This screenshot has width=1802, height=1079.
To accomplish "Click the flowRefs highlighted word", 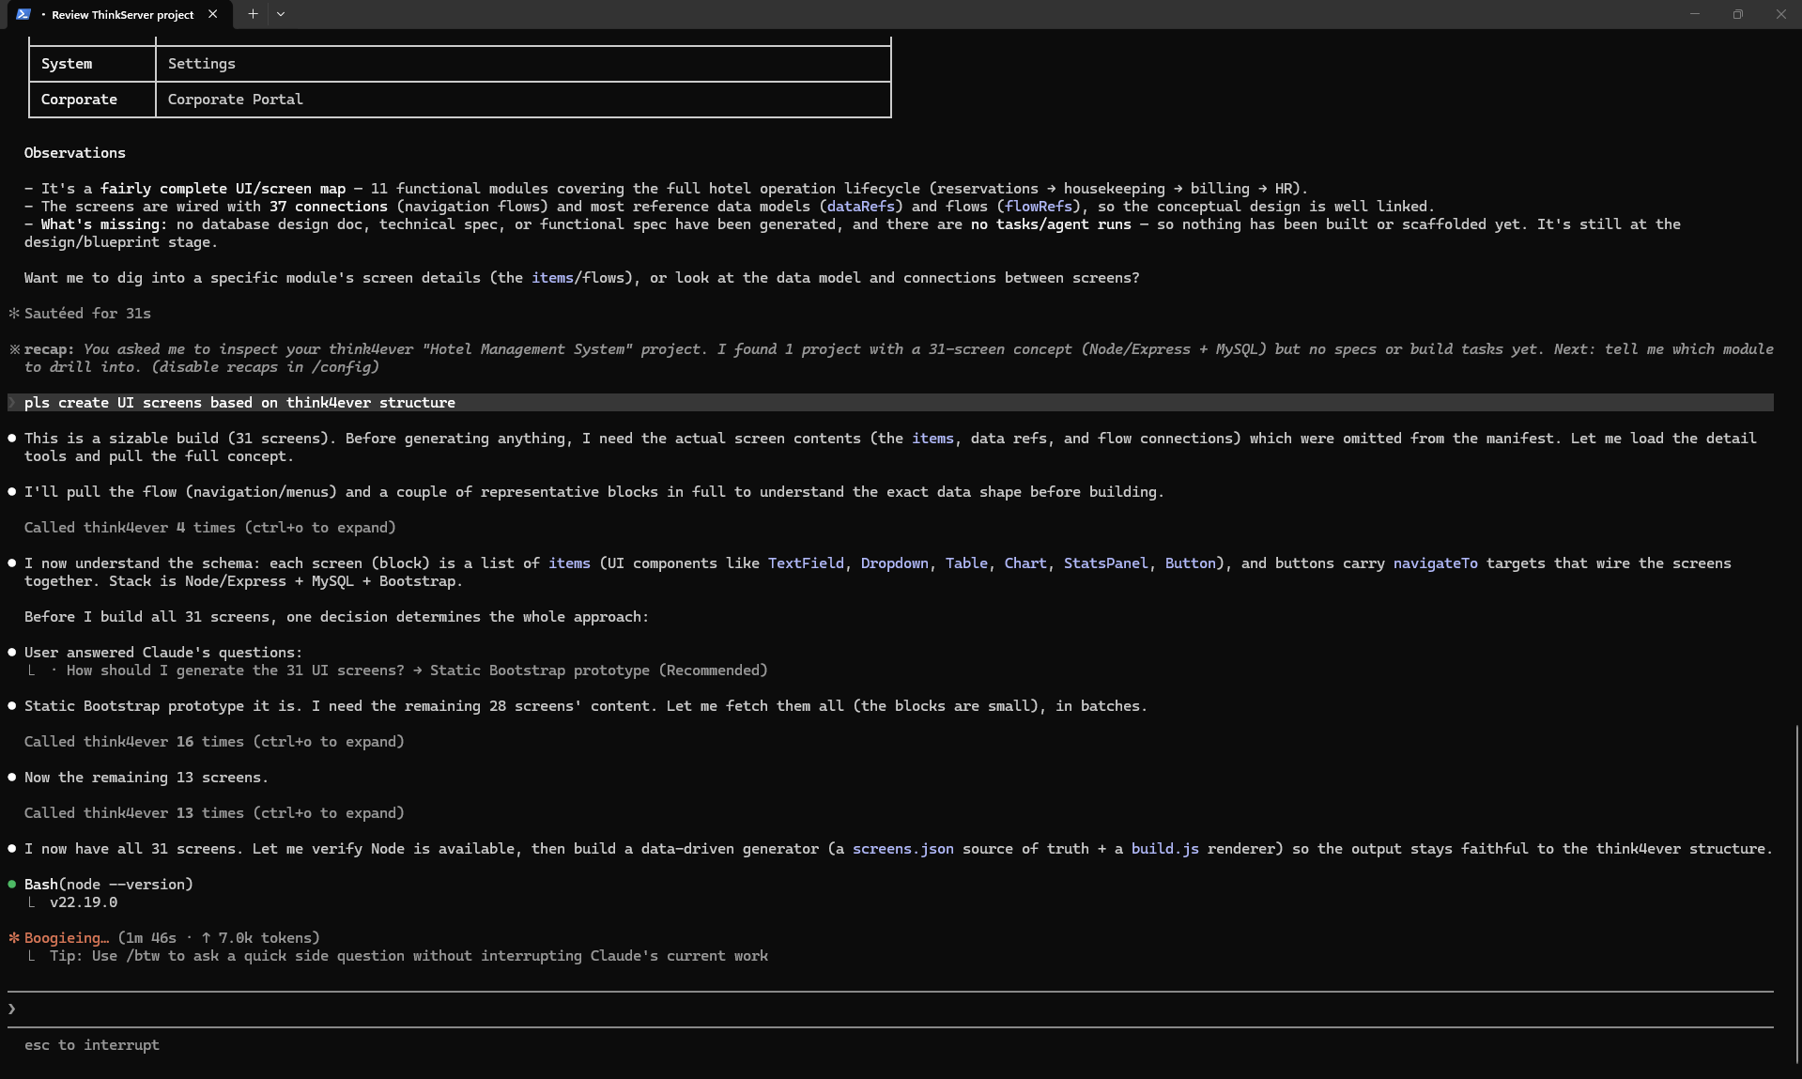I will click(1038, 207).
